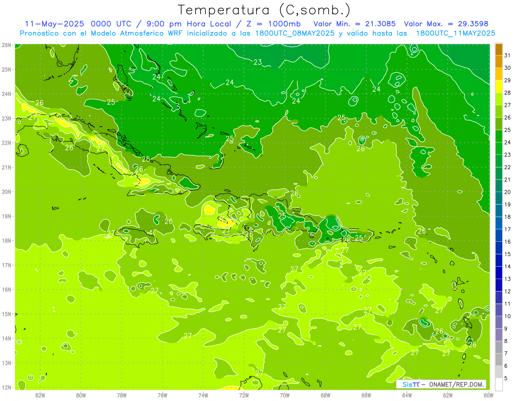Click the 18N latitude axis label
The width and height of the screenshot is (519, 401).
coord(6,241)
